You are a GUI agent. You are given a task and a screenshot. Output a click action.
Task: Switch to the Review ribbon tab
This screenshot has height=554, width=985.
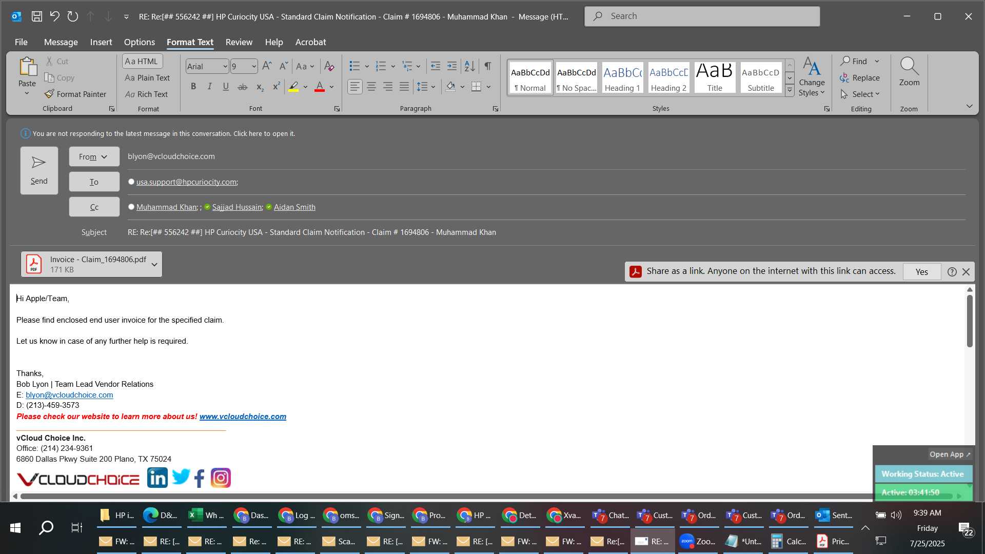coord(239,42)
